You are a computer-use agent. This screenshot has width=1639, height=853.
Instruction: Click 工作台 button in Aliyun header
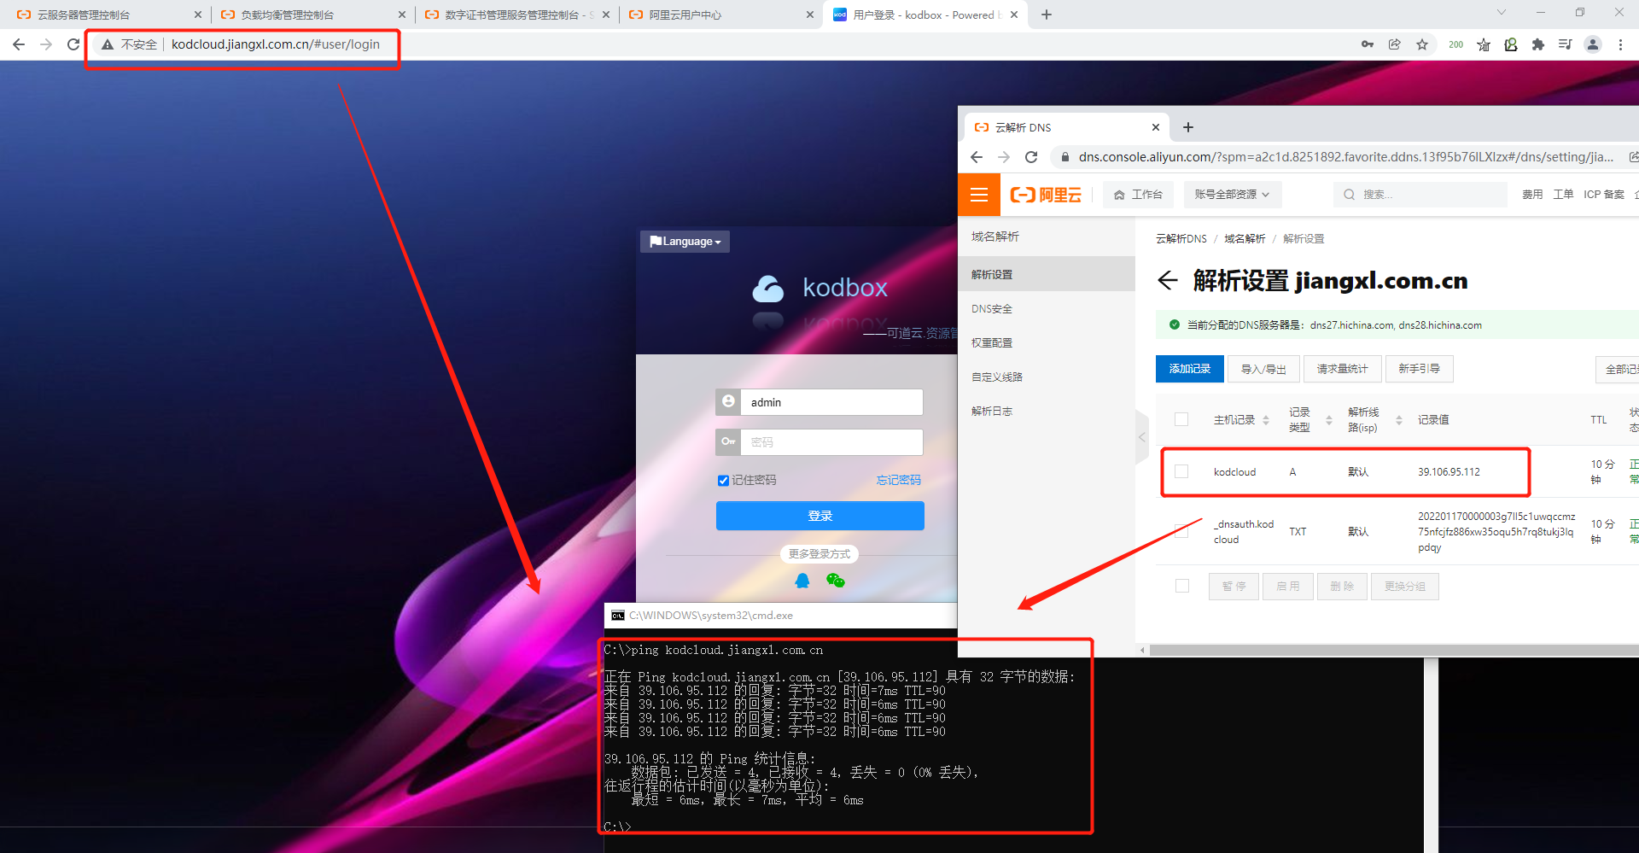pyautogui.click(x=1138, y=195)
